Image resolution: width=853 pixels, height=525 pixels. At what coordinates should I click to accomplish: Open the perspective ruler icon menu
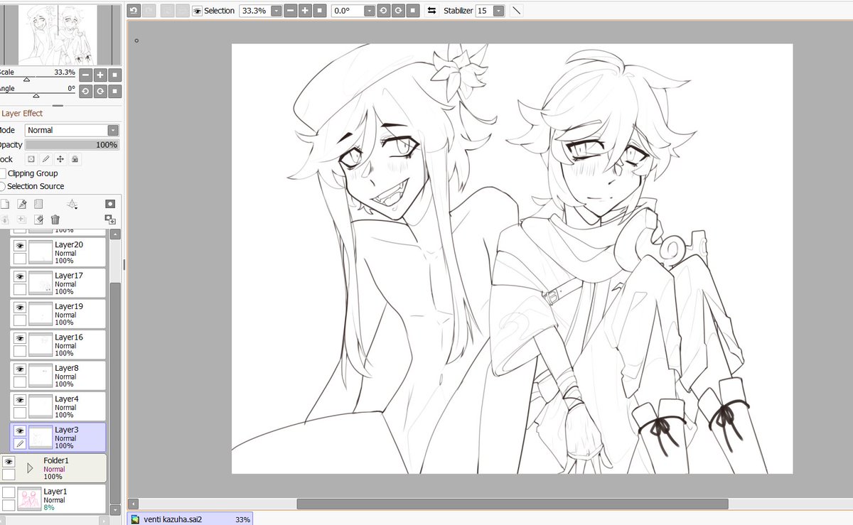click(x=72, y=204)
